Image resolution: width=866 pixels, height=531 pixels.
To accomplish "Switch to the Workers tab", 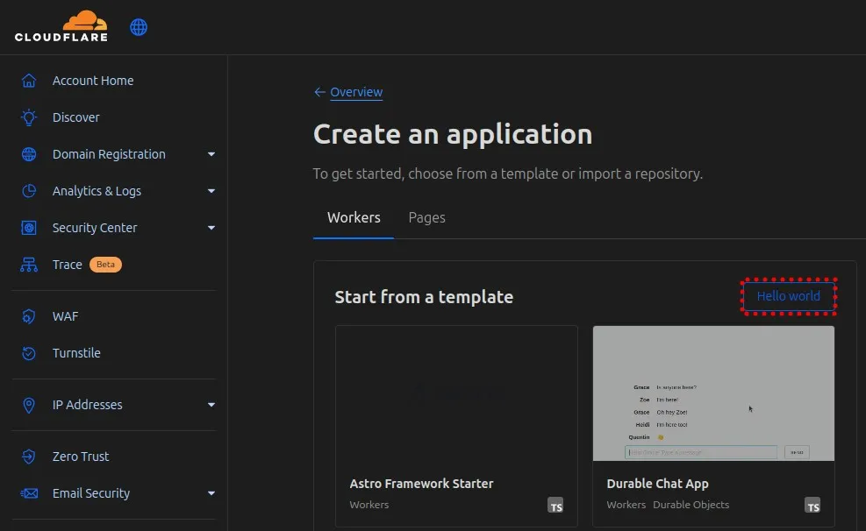I will (354, 218).
